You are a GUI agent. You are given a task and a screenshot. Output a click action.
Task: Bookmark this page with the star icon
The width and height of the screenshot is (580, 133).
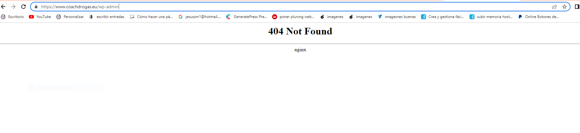click(564, 7)
